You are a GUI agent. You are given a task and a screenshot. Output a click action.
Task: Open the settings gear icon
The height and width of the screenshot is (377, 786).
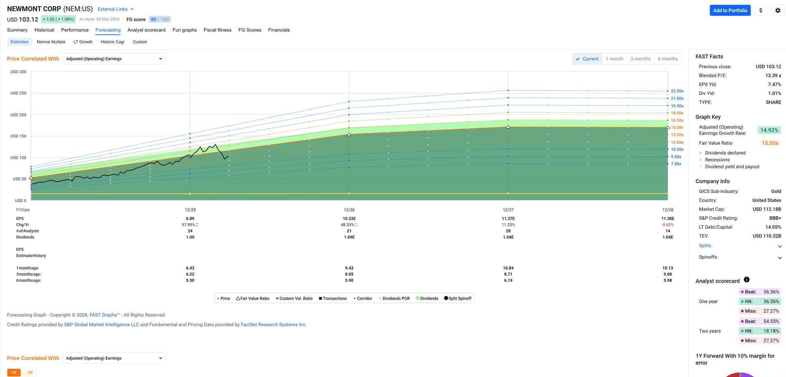pyautogui.click(x=778, y=11)
